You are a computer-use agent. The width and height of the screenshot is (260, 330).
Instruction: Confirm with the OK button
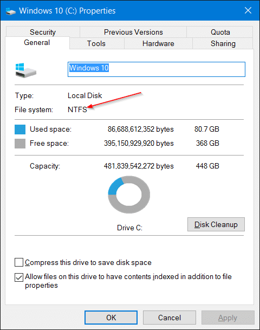coord(111,318)
